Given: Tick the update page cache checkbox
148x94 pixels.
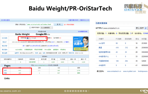Looking at the screenshot, I should click(x=30, y=28).
